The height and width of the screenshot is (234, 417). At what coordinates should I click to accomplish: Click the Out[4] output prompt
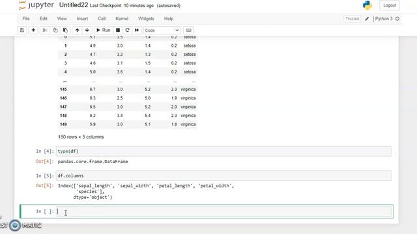(x=45, y=161)
